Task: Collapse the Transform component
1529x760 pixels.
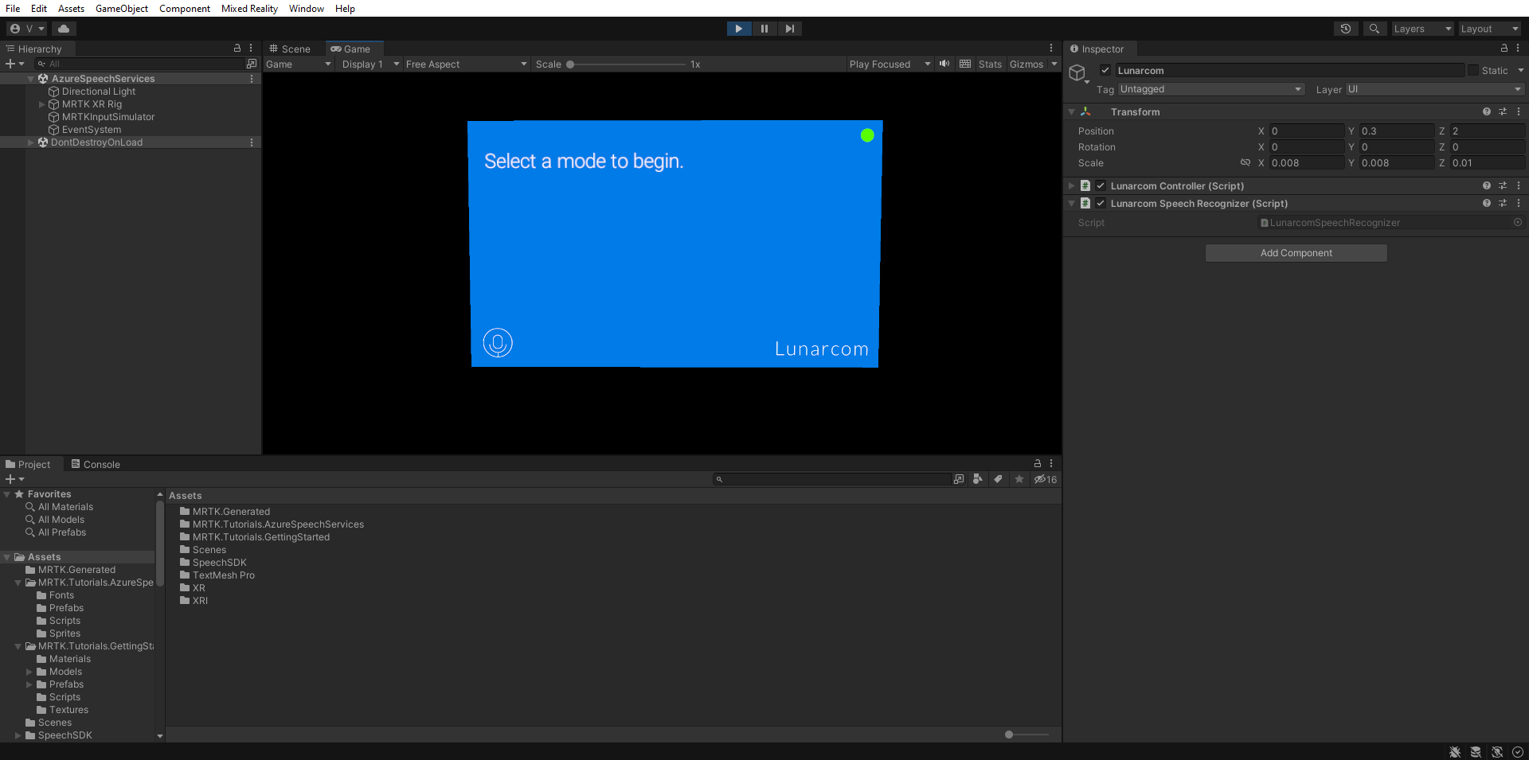Action: 1072,112
